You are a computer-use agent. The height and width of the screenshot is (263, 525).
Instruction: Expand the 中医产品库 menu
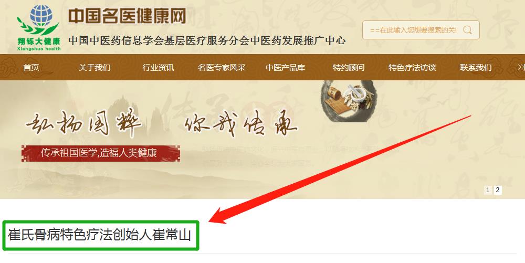pyautogui.click(x=285, y=68)
